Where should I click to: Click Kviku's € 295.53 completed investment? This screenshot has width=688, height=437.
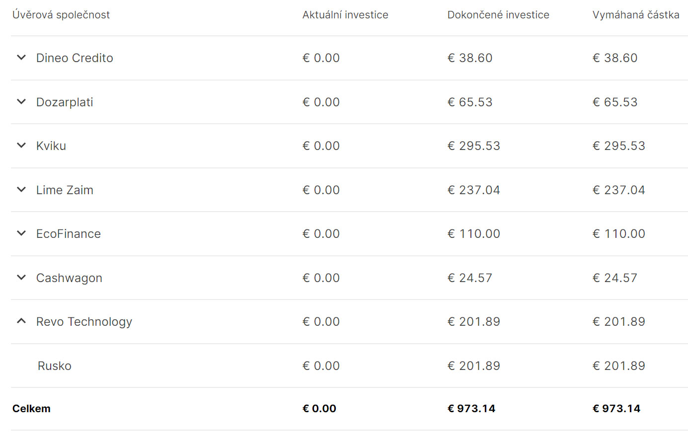474,146
